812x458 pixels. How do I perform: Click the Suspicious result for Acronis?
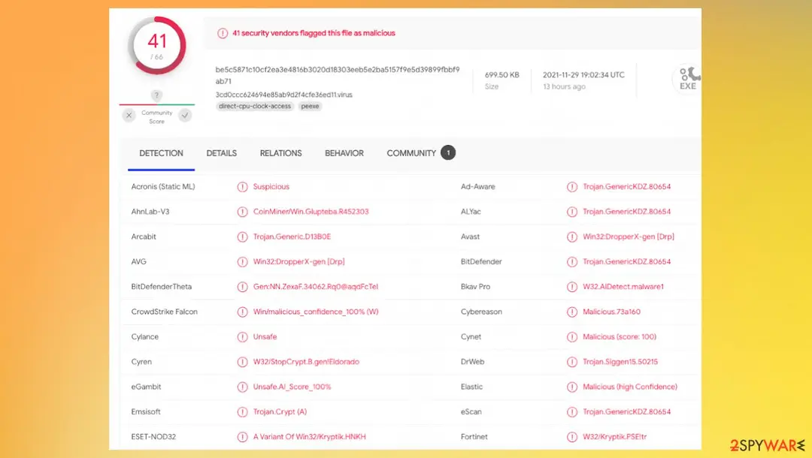271,187
